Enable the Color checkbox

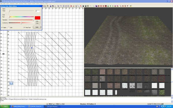[8, 27]
